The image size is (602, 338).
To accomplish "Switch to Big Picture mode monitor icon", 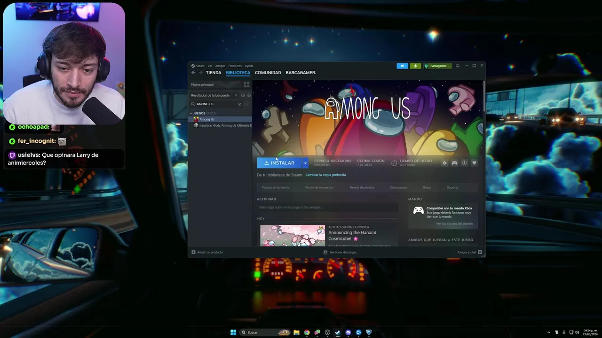I will (458, 66).
